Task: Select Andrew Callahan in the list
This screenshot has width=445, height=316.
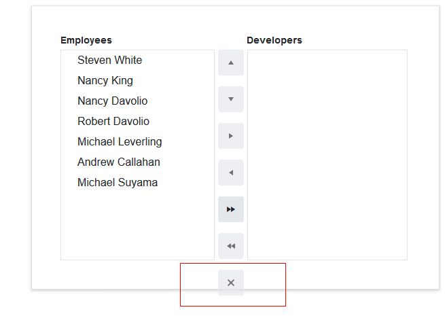Action: pos(119,162)
